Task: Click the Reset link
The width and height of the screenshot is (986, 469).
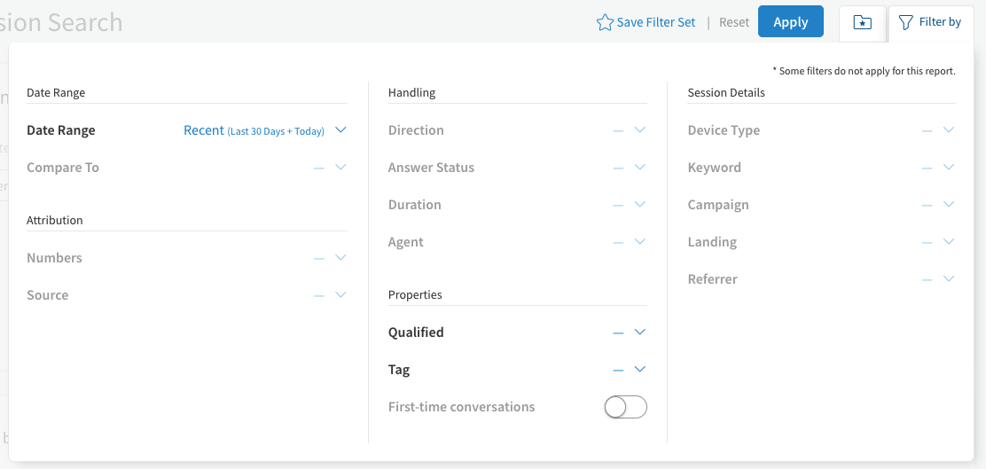Action: coord(734,23)
